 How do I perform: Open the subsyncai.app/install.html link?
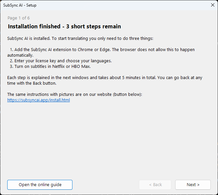point(39,100)
